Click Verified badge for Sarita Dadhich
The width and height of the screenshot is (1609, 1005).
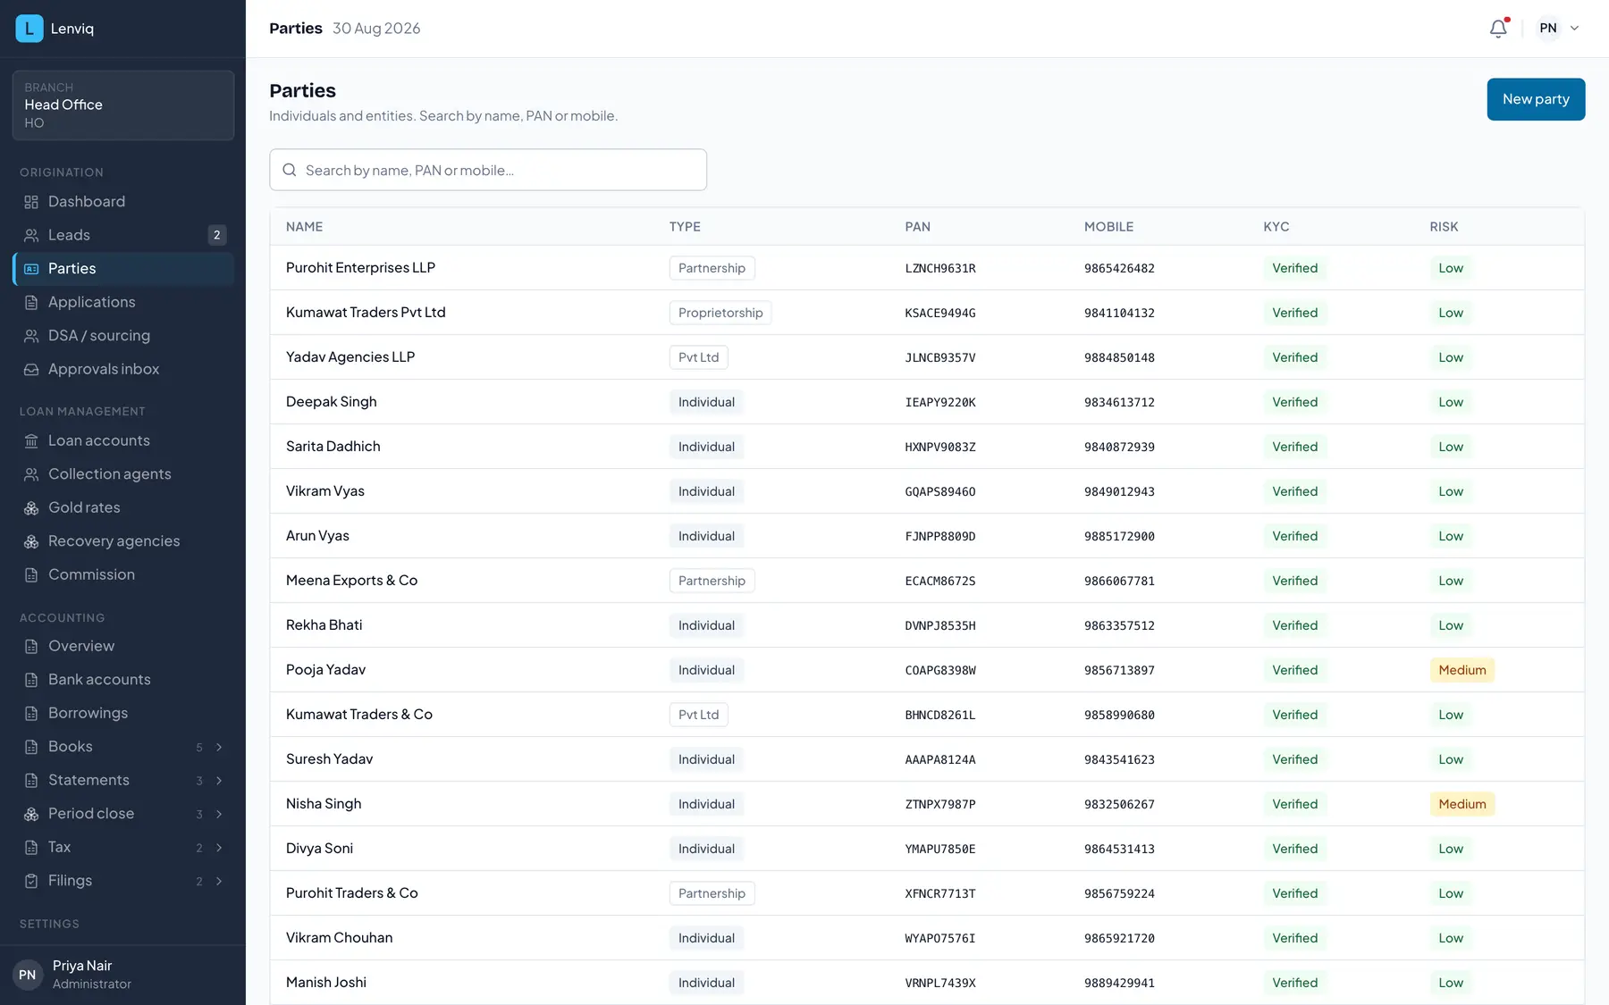(1295, 447)
